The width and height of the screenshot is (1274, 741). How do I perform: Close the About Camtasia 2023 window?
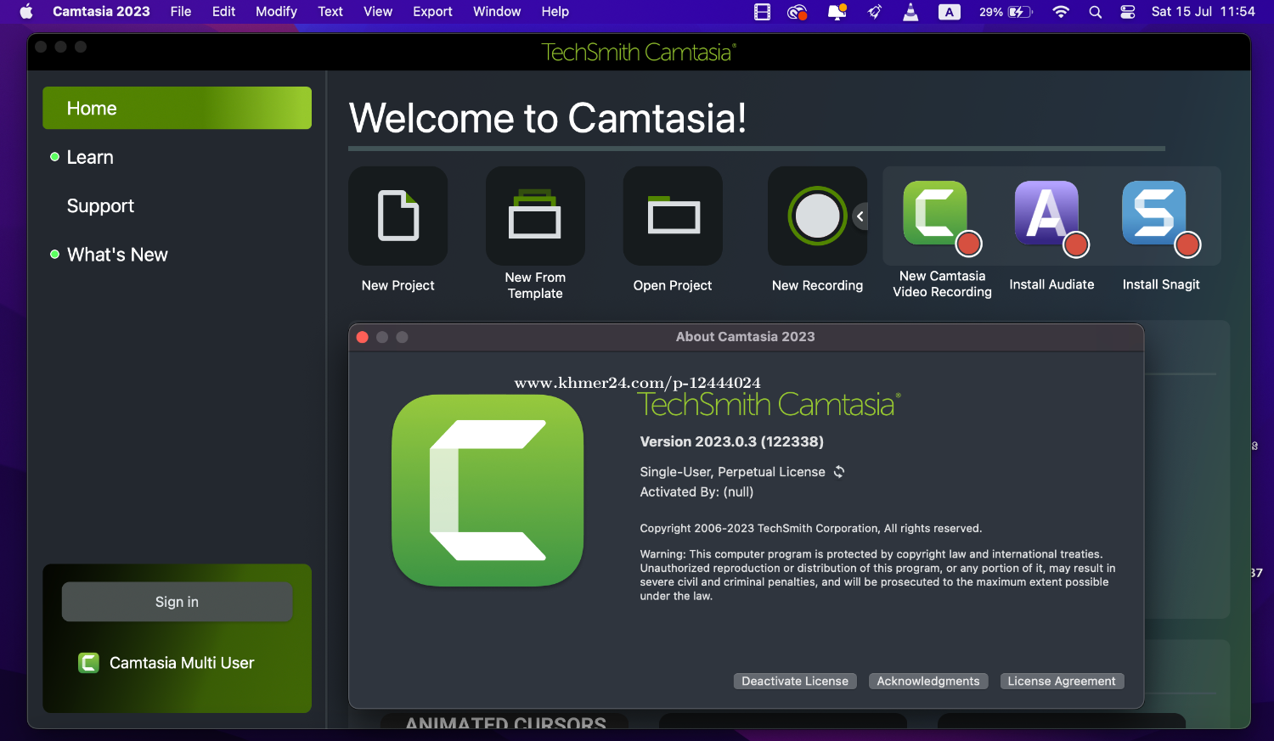(362, 337)
